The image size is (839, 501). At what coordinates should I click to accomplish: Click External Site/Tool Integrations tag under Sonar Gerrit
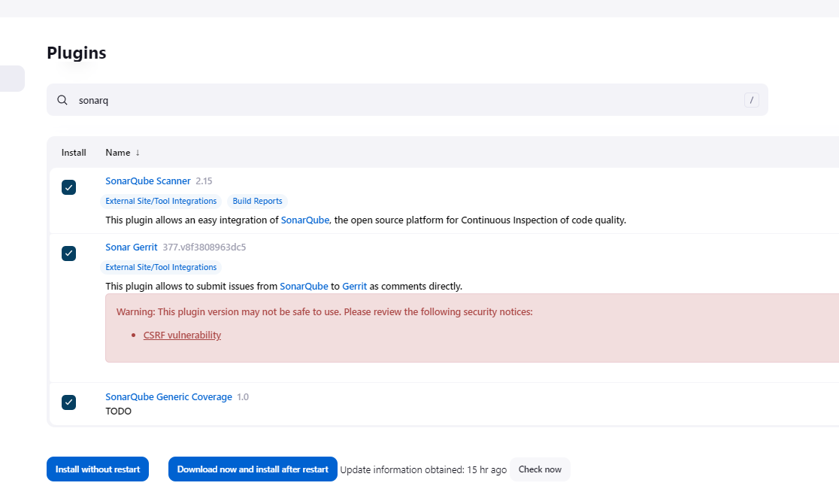point(161,267)
